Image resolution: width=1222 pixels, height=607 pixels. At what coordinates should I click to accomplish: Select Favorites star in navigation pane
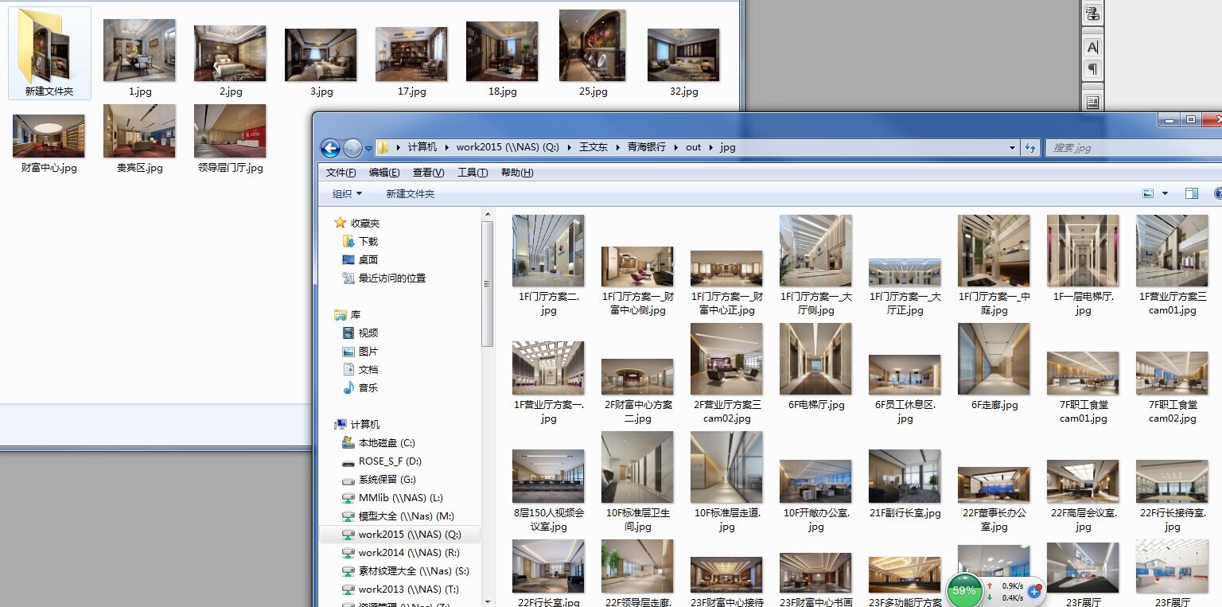pos(341,223)
